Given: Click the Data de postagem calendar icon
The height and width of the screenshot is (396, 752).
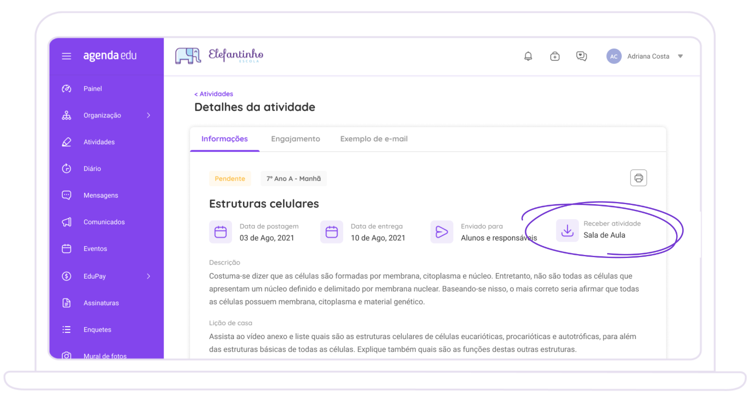Looking at the screenshot, I should coord(220,232).
